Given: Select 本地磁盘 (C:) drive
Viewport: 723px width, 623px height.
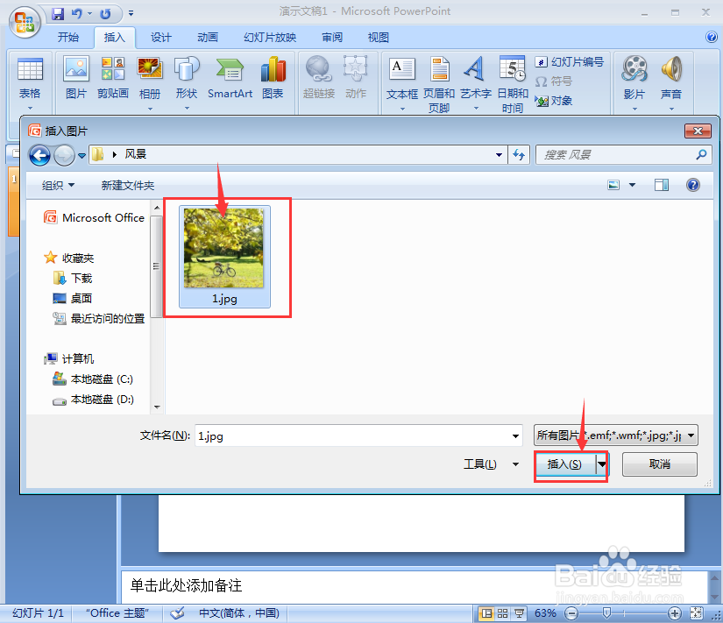Looking at the screenshot, I should coord(93,379).
